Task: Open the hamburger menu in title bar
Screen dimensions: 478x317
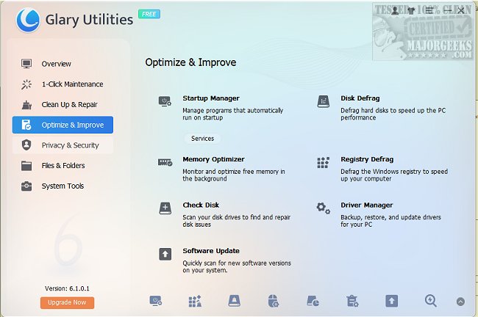Action: tap(429, 11)
